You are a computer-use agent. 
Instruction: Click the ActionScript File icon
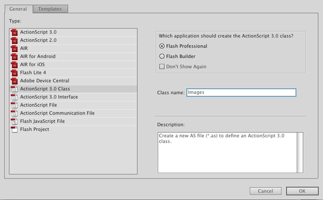point(14,105)
